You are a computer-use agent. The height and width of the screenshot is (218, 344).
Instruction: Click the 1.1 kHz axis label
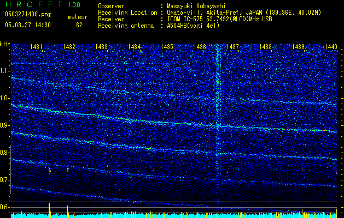click(5, 71)
